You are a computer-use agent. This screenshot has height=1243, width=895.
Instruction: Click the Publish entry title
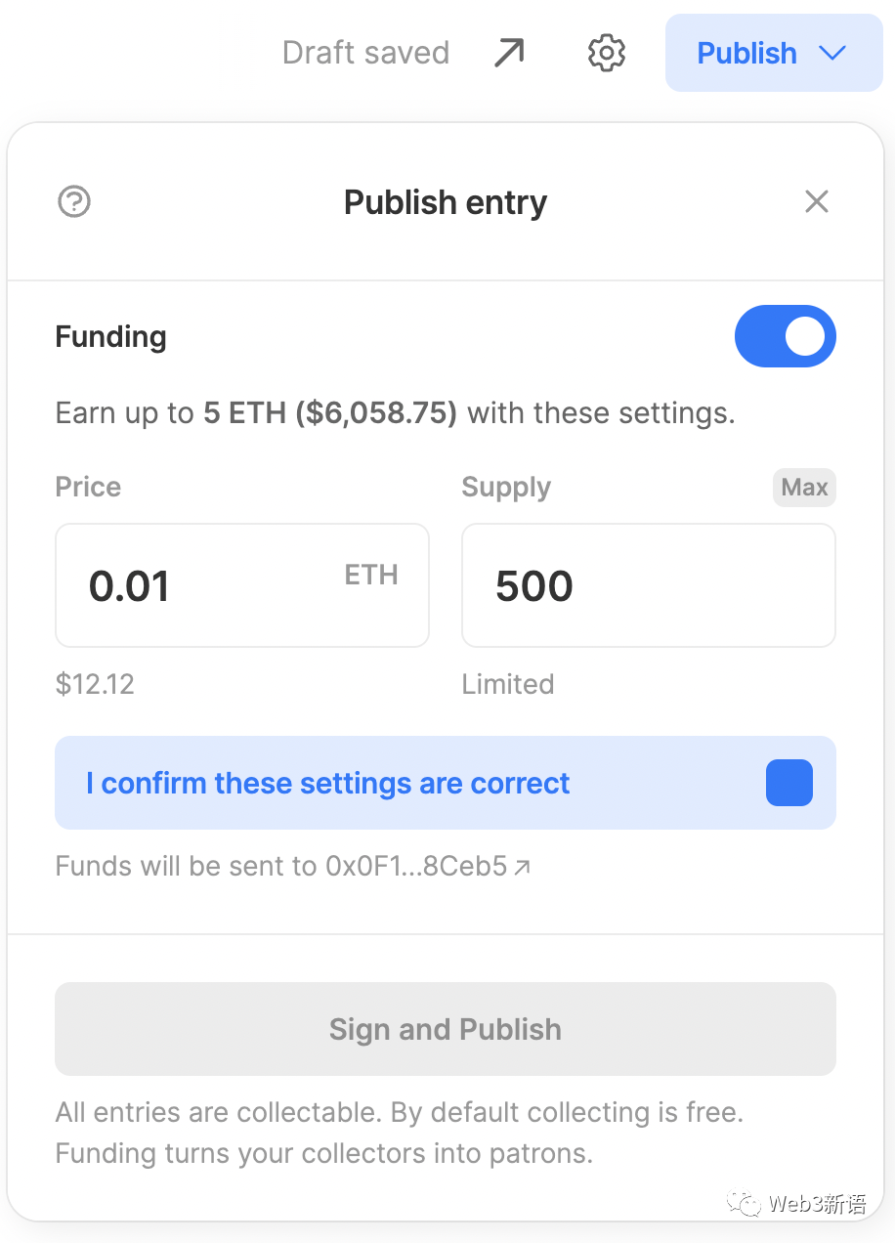tap(446, 202)
